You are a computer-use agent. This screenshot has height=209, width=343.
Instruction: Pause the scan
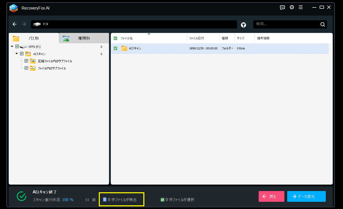tap(87, 200)
